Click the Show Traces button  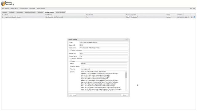[x=73, y=95]
